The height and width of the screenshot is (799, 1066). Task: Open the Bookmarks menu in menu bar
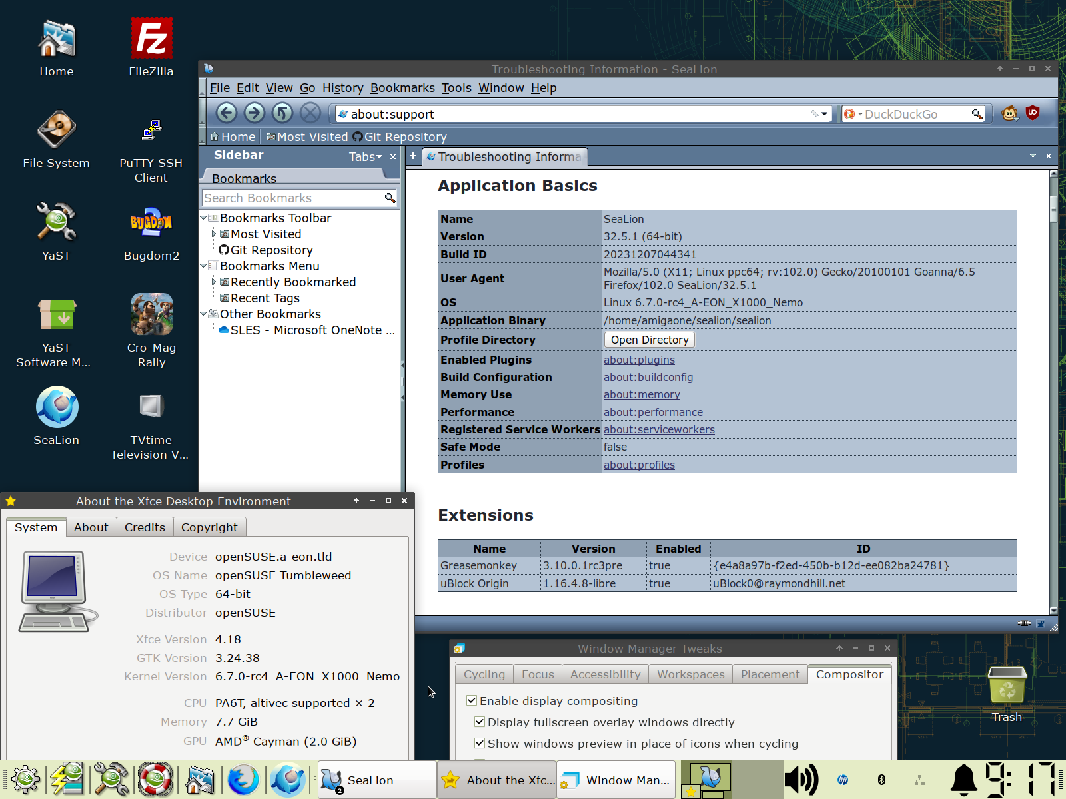402,88
